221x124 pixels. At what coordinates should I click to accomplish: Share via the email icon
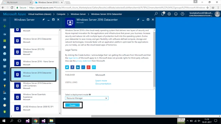pyautogui.click(x=94, y=67)
